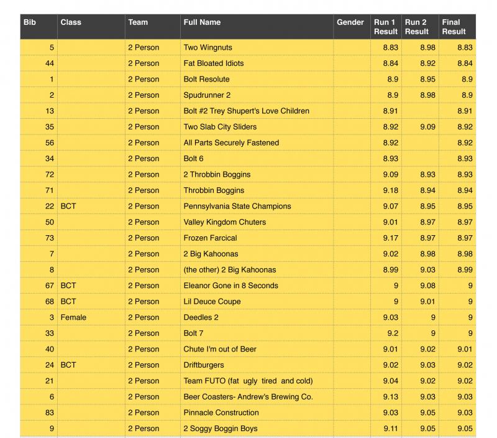Select the Chute I'm out of Beer cell
497x438 pixels.
coord(257,349)
